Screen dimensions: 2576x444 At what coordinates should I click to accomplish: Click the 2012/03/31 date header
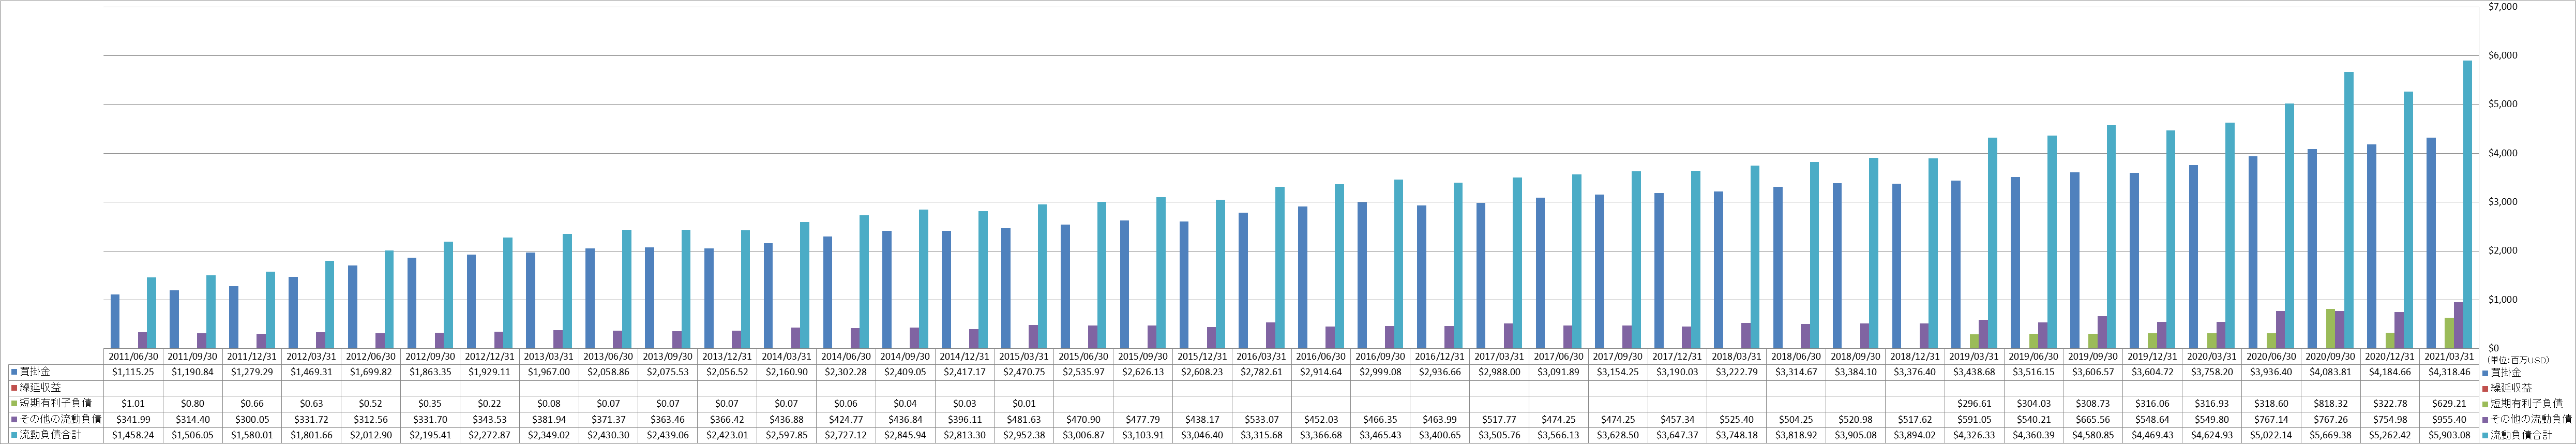[x=311, y=356]
